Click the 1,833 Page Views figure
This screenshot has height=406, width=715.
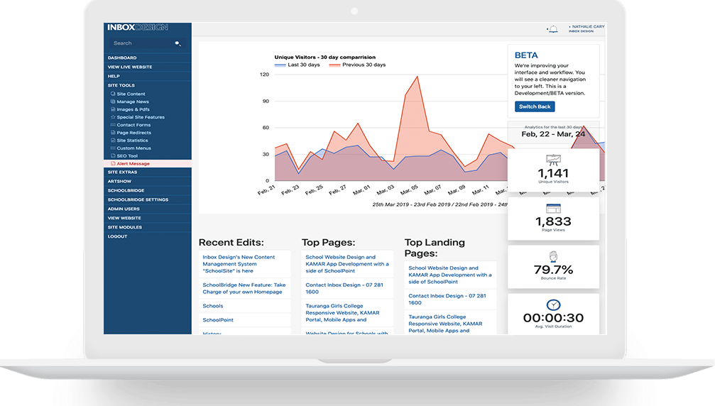[553, 221]
